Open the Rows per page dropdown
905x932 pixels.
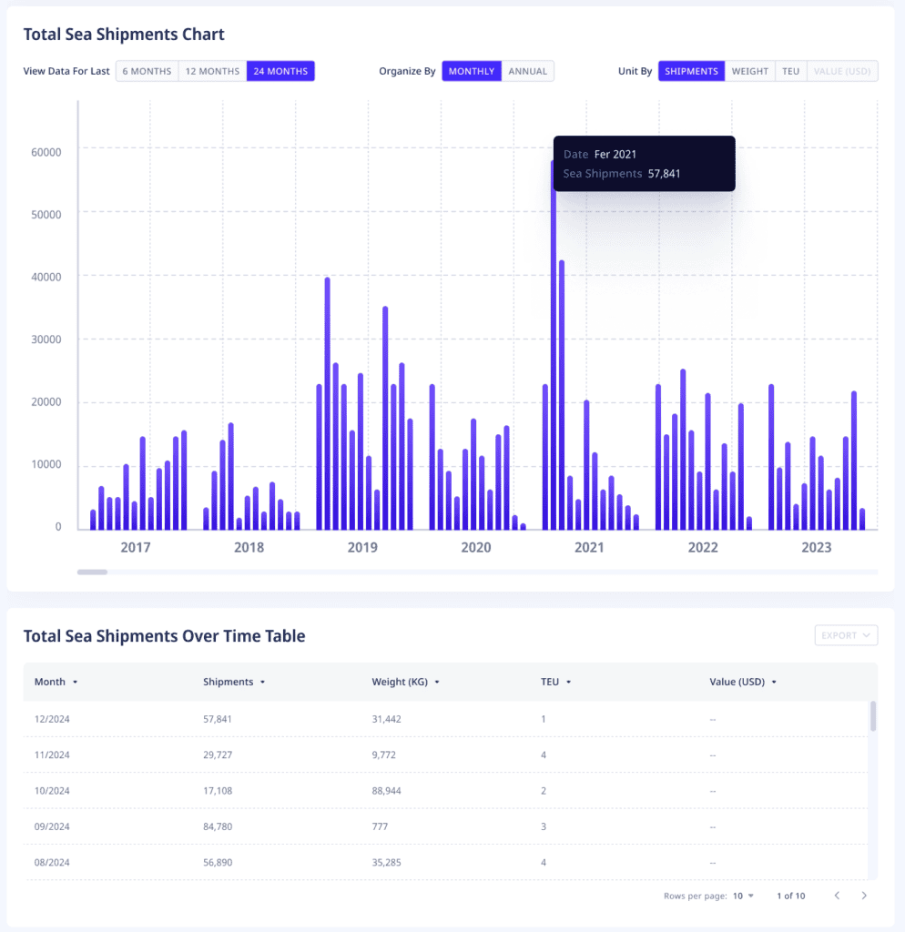tap(743, 896)
